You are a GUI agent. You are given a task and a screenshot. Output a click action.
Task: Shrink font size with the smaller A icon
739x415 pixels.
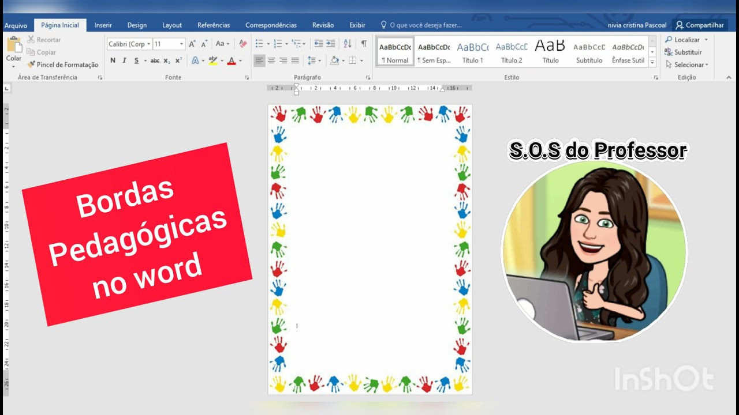pos(204,44)
